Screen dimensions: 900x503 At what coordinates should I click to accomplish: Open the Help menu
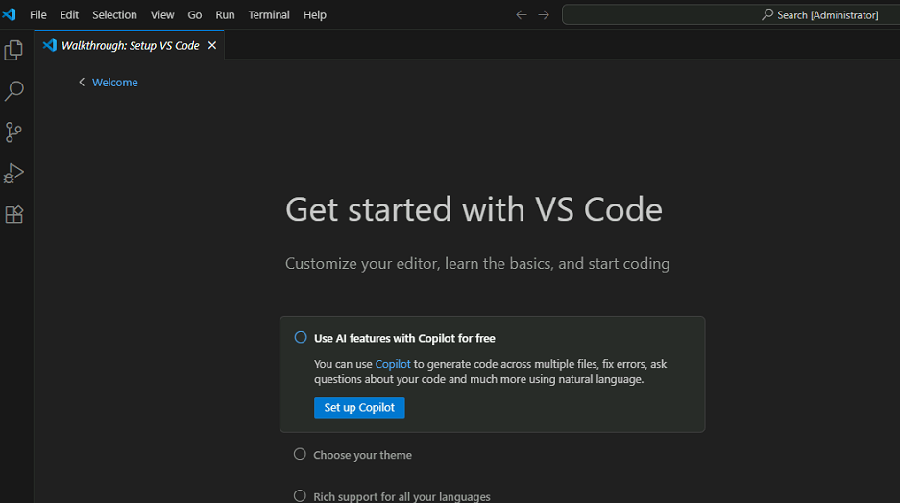[314, 15]
